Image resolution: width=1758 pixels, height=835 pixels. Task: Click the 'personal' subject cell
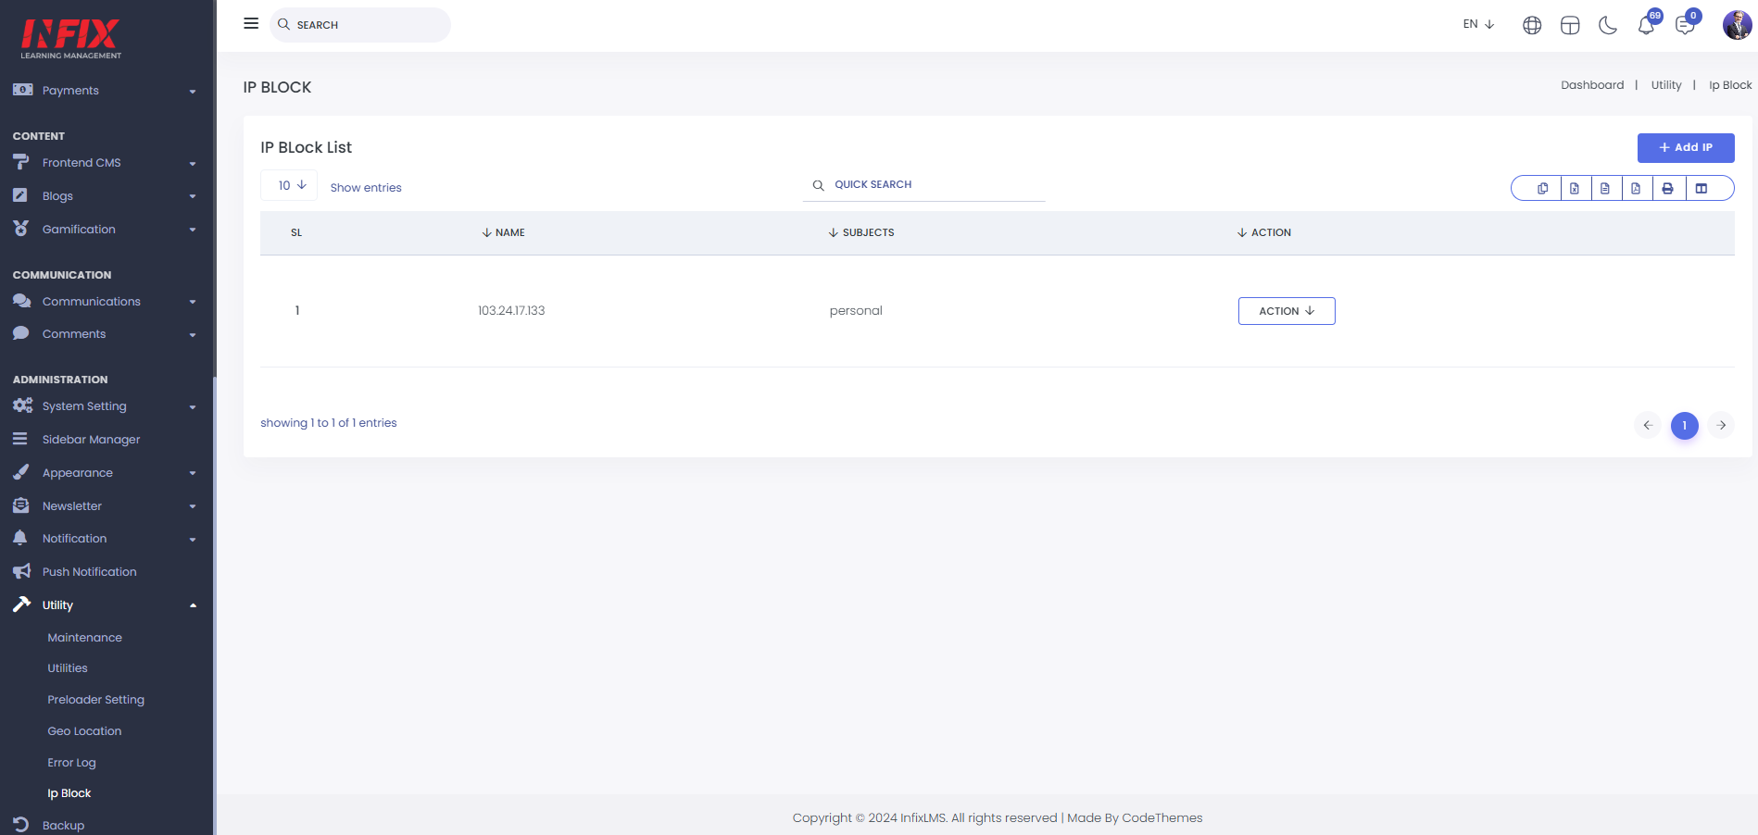pyautogui.click(x=856, y=310)
